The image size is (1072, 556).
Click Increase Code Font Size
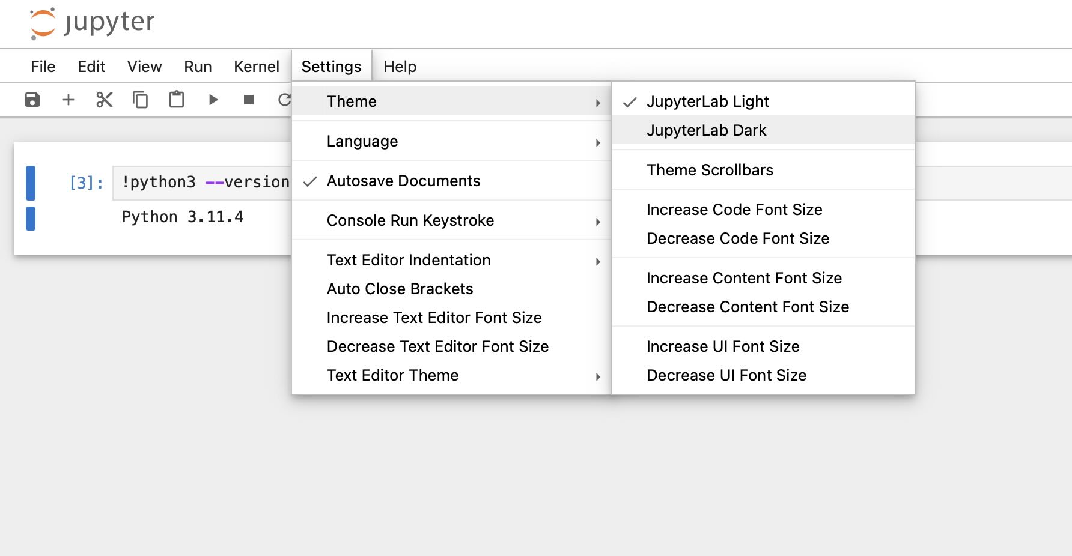(734, 210)
